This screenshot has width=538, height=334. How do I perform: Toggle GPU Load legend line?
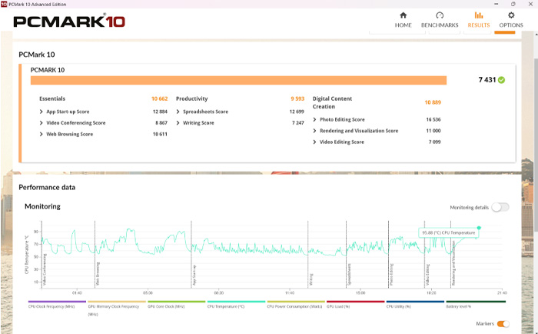click(355, 302)
